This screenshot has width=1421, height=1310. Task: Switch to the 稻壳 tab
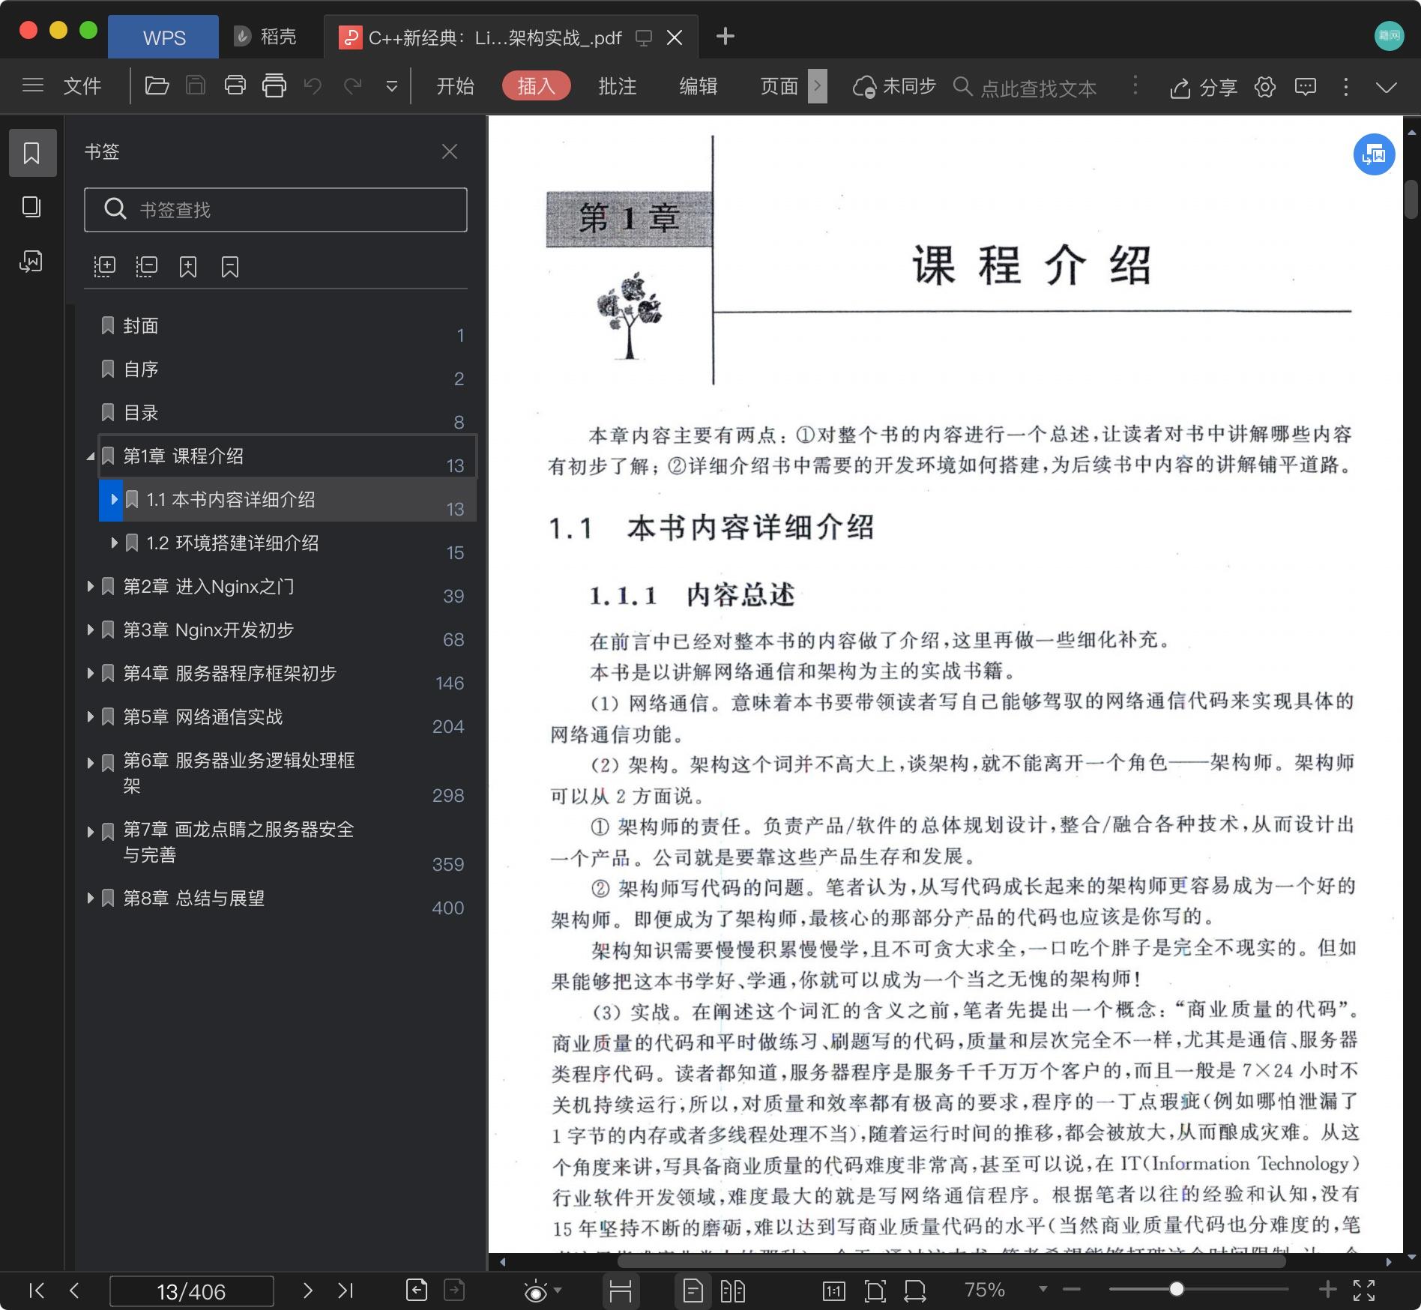tap(265, 37)
